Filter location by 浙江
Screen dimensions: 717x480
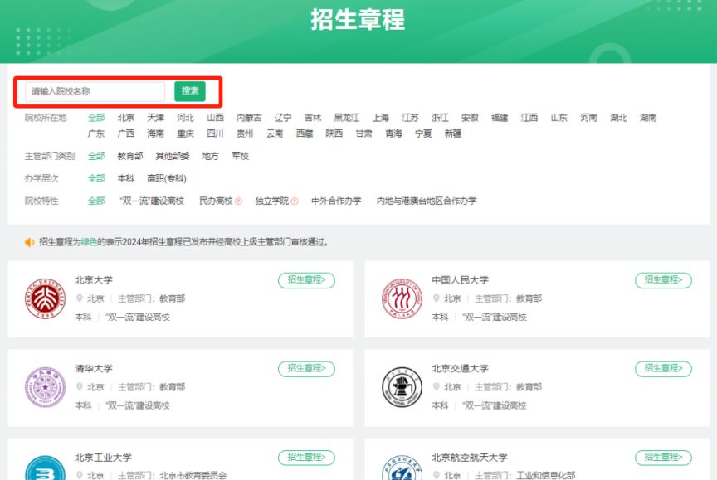[x=440, y=118]
